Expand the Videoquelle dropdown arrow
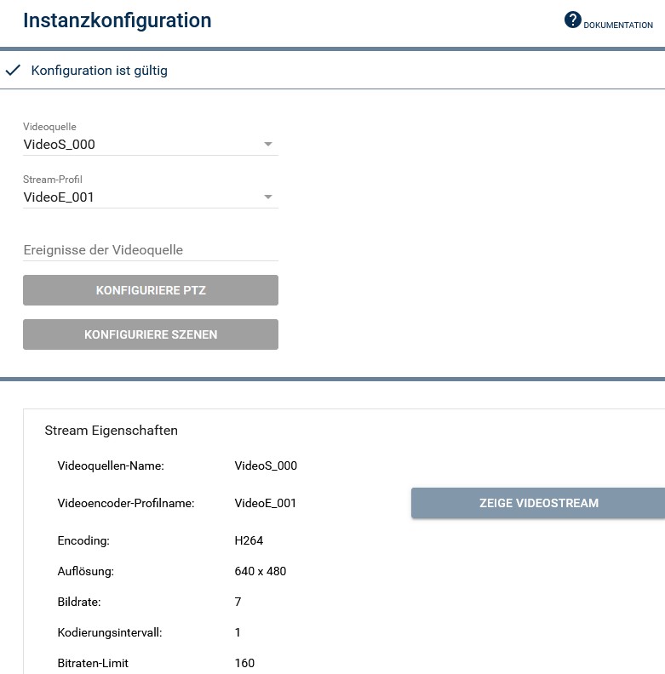 [x=268, y=145]
